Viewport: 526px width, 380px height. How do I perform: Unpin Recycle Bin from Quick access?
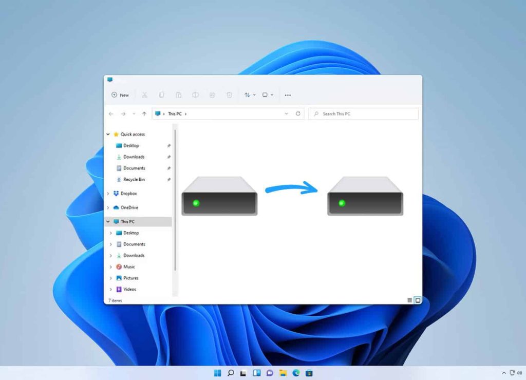[x=168, y=179]
